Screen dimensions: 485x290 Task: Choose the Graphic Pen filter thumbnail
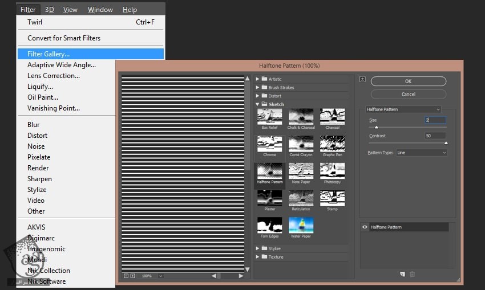click(332, 144)
